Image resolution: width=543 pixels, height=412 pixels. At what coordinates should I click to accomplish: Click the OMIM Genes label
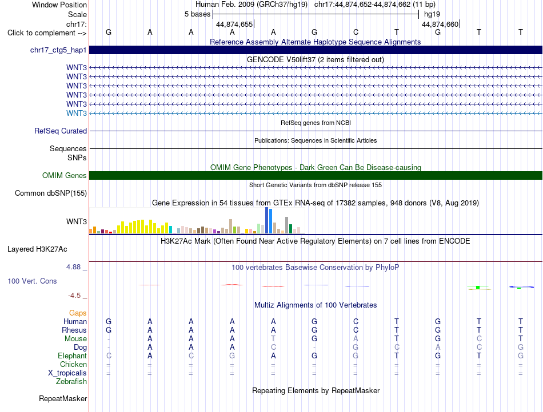tap(65, 176)
